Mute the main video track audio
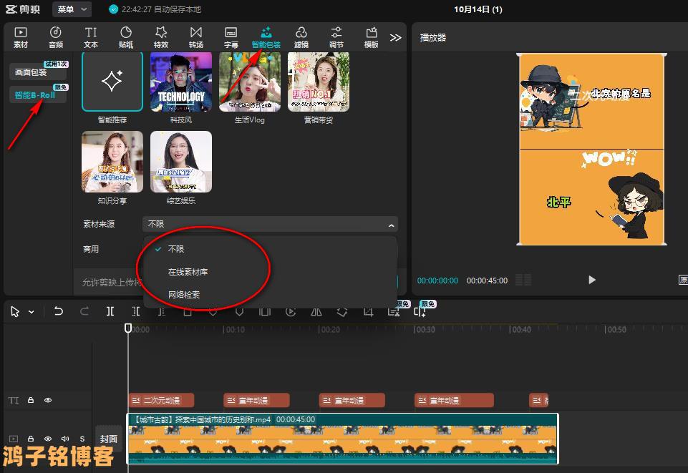688x473 pixels. pos(65,439)
